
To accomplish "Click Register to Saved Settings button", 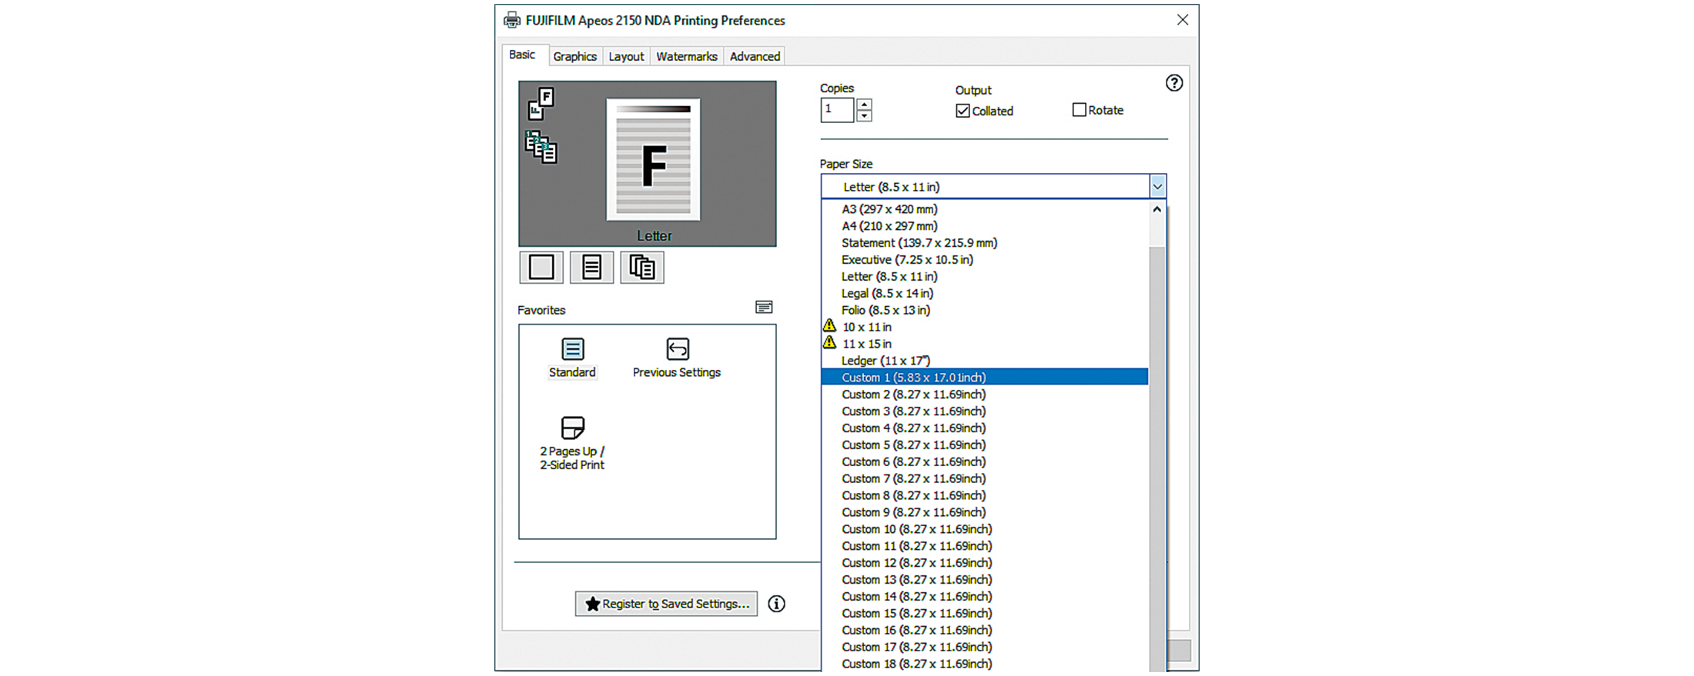I will (x=666, y=604).
